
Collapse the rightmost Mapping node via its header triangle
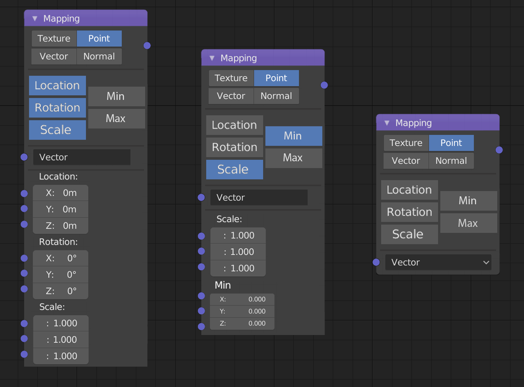coord(387,123)
